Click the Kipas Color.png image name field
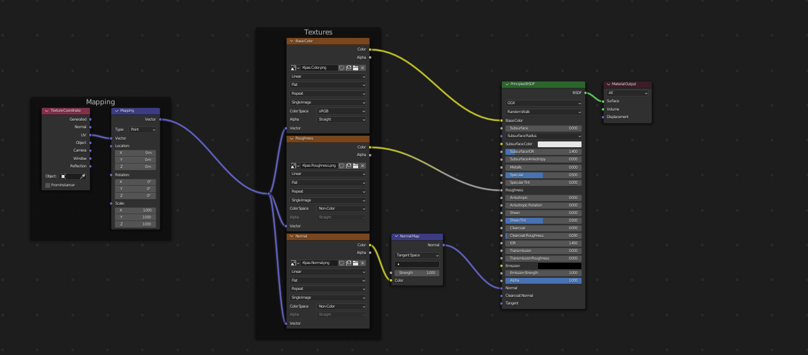 (320, 68)
